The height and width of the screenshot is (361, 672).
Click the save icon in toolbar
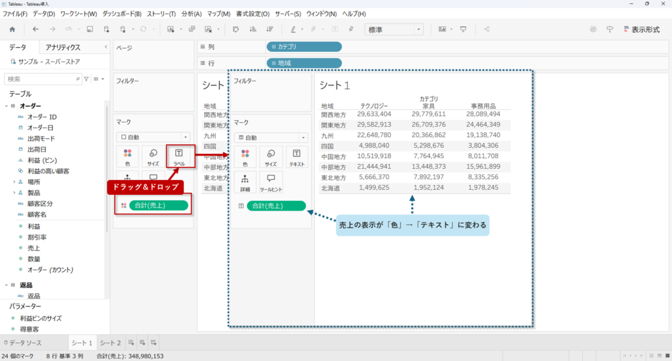[89, 30]
